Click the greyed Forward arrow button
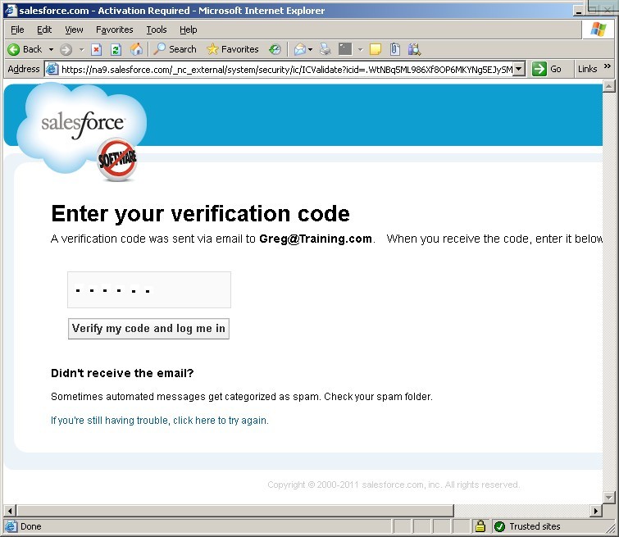The width and height of the screenshot is (619, 537). [x=66, y=49]
